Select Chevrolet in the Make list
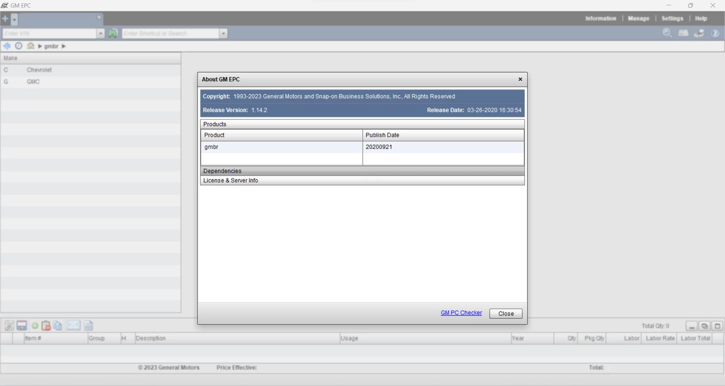This screenshot has height=386, width=725. tap(39, 70)
